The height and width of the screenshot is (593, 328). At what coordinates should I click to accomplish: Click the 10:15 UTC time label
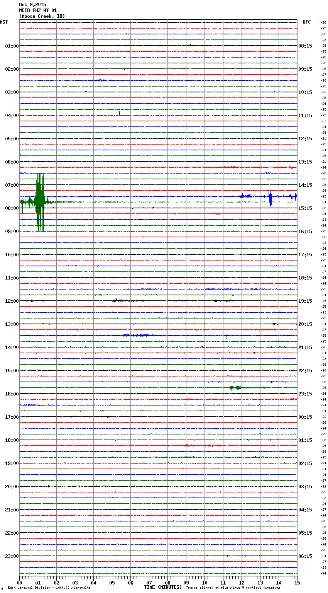click(305, 92)
